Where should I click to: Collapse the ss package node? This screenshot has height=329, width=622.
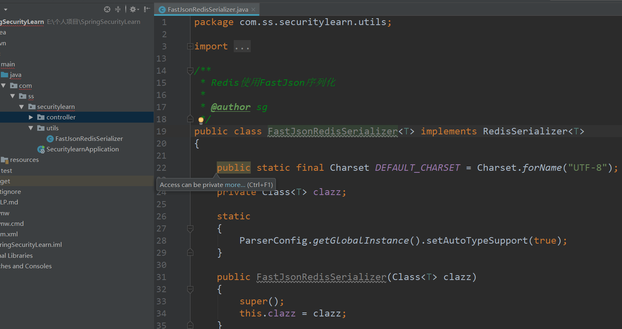pyautogui.click(x=13, y=96)
